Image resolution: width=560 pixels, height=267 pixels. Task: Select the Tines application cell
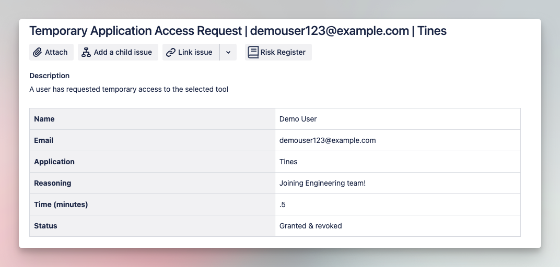(x=398, y=162)
